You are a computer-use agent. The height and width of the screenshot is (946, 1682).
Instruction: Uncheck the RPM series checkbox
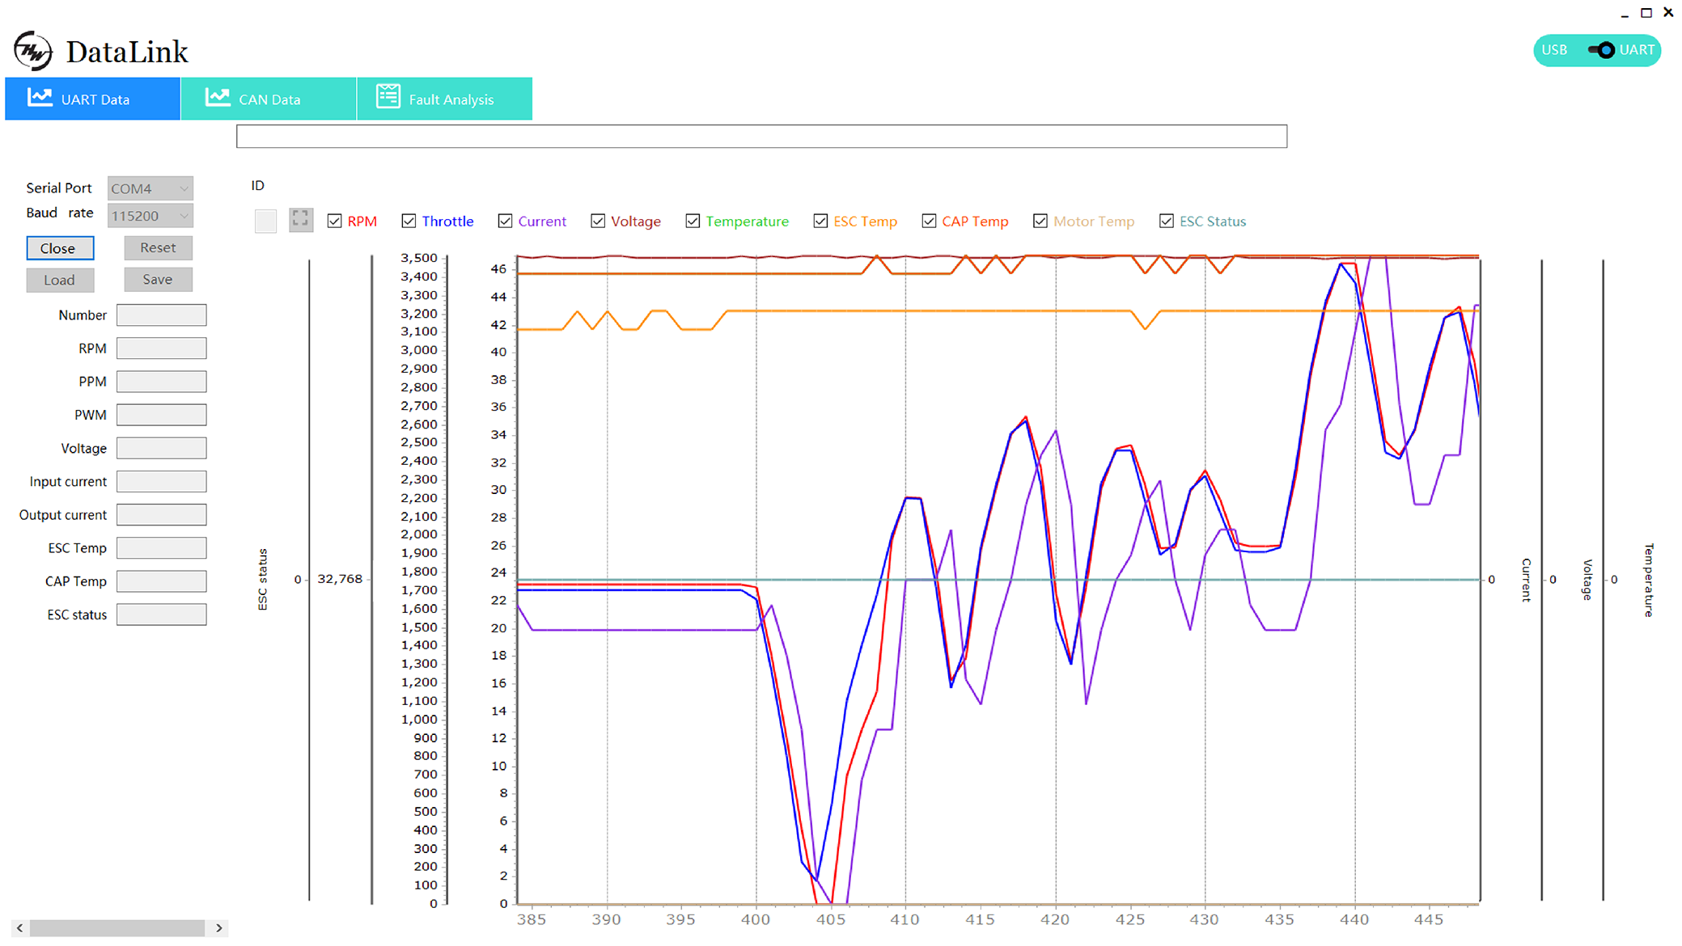pos(335,221)
